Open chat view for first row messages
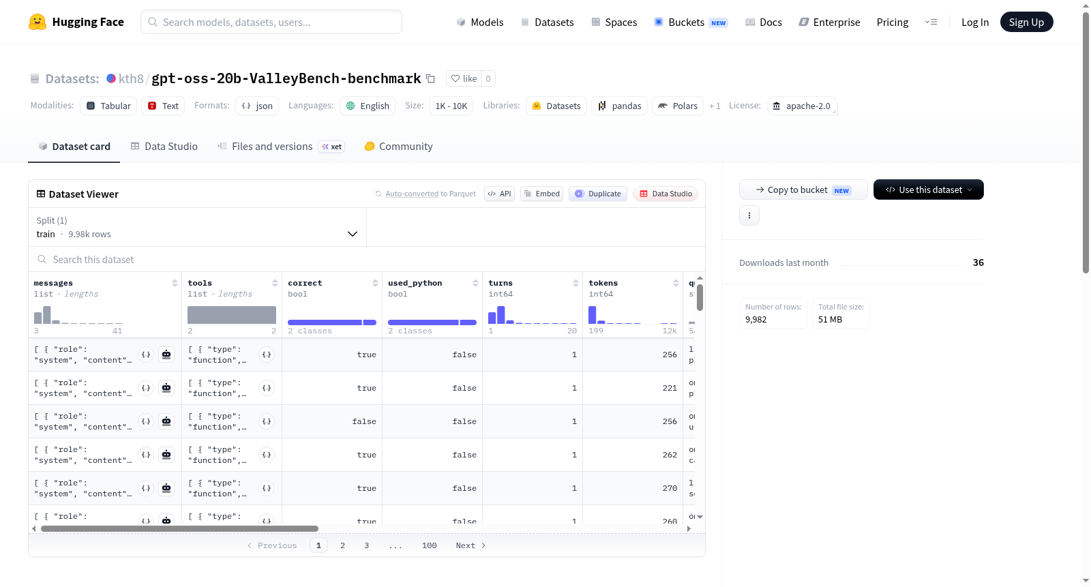The width and height of the screenshot is (1091, 587). pyautogui.click(x=166, y=355)
